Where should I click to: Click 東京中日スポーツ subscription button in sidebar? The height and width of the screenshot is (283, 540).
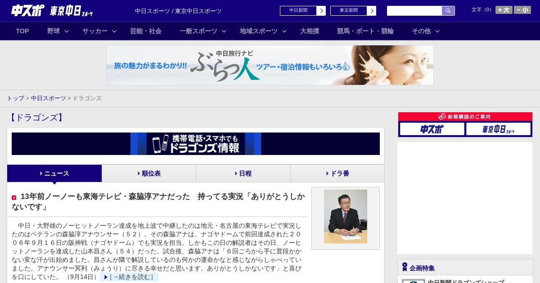[x=499, y=129]
